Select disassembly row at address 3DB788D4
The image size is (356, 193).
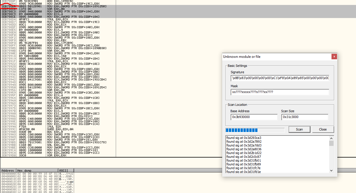click(58, 19)
